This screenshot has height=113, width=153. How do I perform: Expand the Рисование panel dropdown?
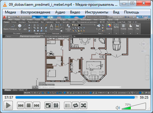tap(17, 33)
